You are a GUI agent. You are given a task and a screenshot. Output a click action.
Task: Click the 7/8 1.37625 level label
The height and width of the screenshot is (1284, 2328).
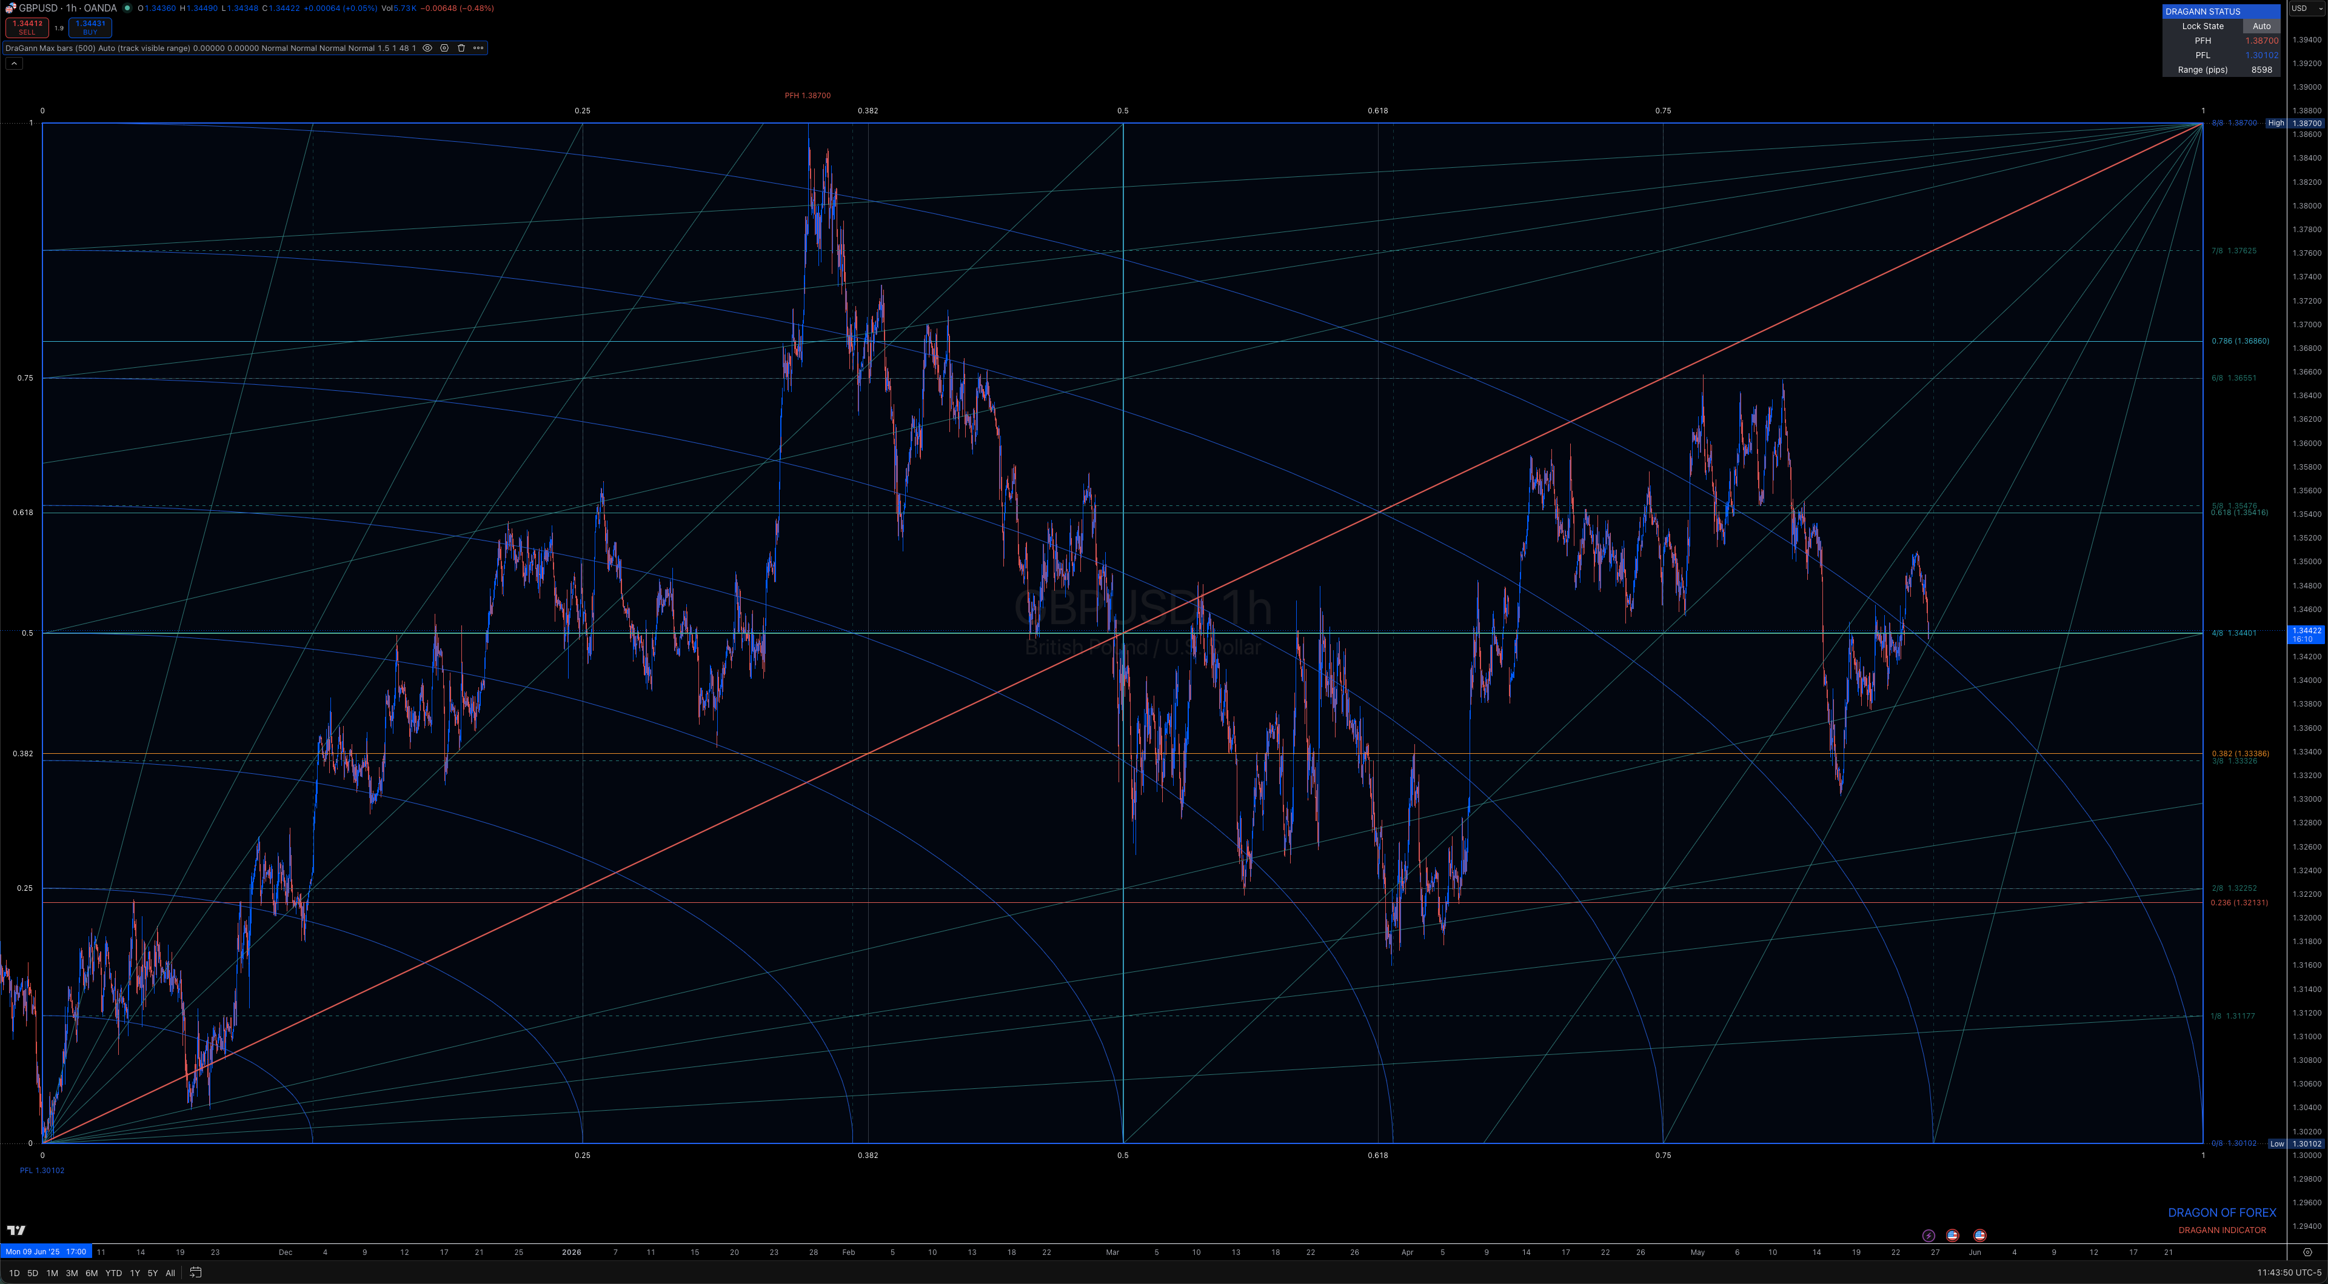tap(2234, 251)
